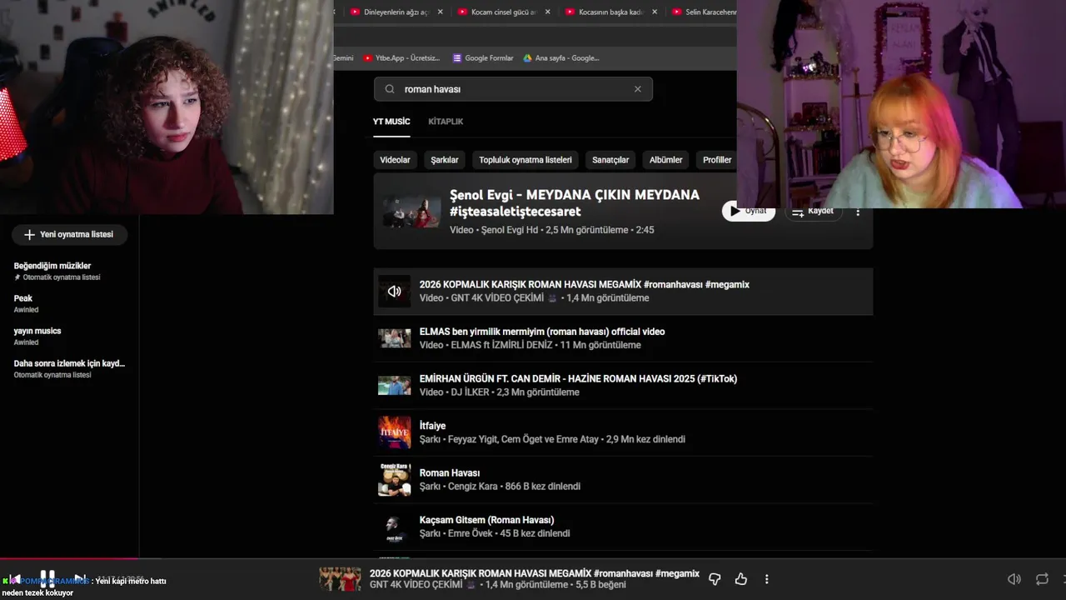Image resolution: width=1066 pixels, height=600 pixels.
Task: Click now-playing speaker icon on MEGAMİX row
Action: (x=395, y=292)
